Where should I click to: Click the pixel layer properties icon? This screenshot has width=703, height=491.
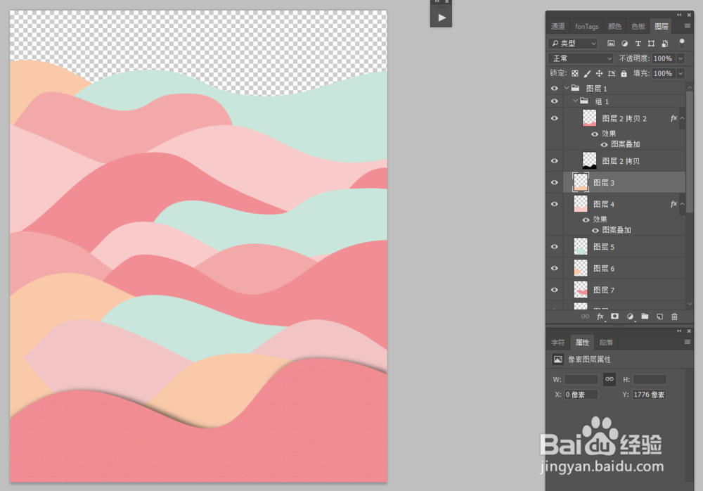pyautogui.click(x=557, y=359)
